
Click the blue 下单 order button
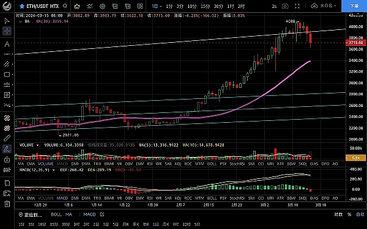354,6
